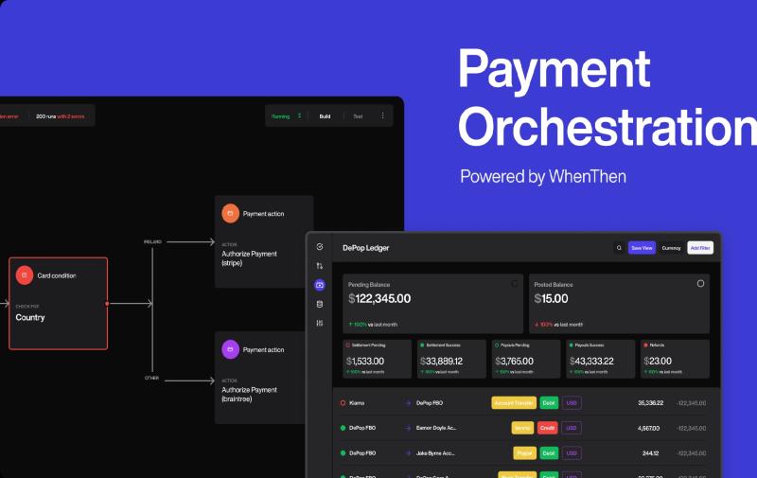Click the green status dot in Jake Byrne row
The height and width of the screenshot is (478, 757).
pyautogui.click(x=343, y=452)
